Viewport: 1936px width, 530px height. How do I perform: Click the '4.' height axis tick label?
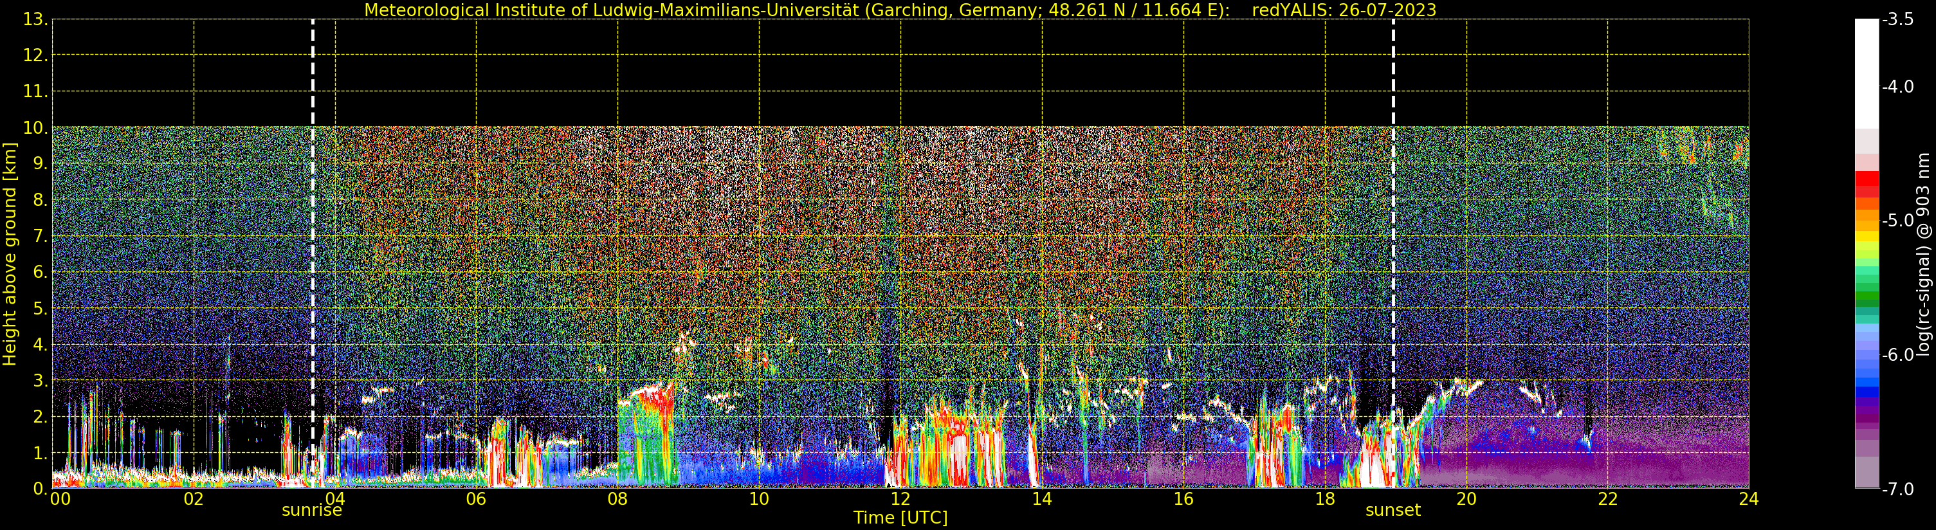[40, 344]
